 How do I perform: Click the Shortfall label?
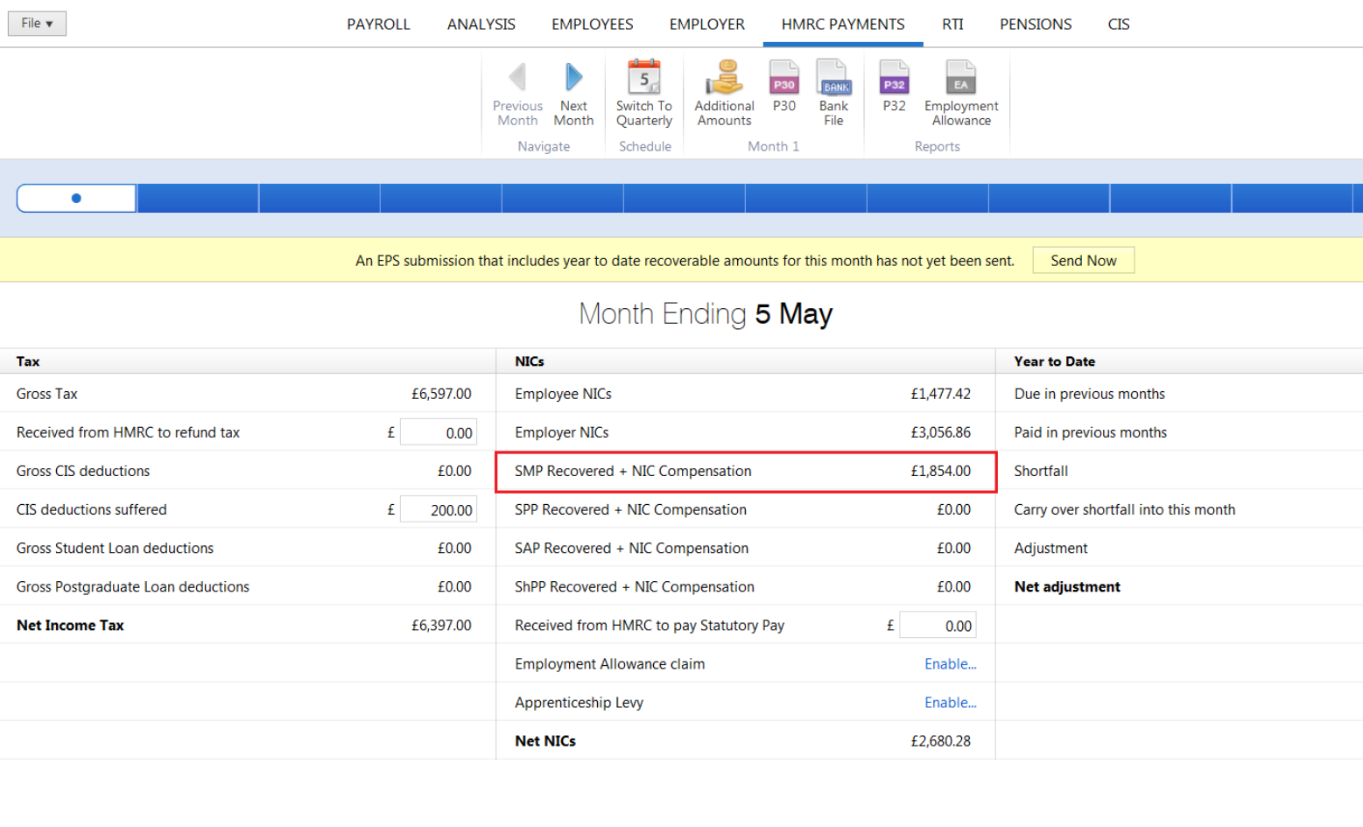(1041, 471)
